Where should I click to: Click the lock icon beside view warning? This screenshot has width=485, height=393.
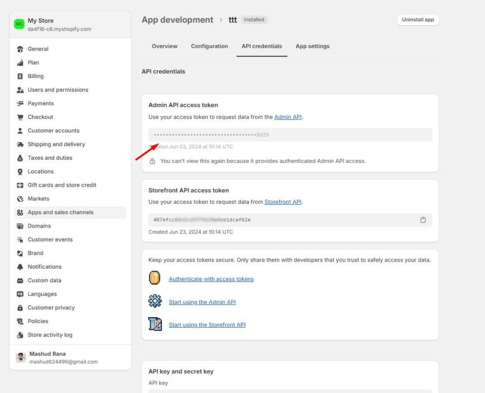(153, 161)
